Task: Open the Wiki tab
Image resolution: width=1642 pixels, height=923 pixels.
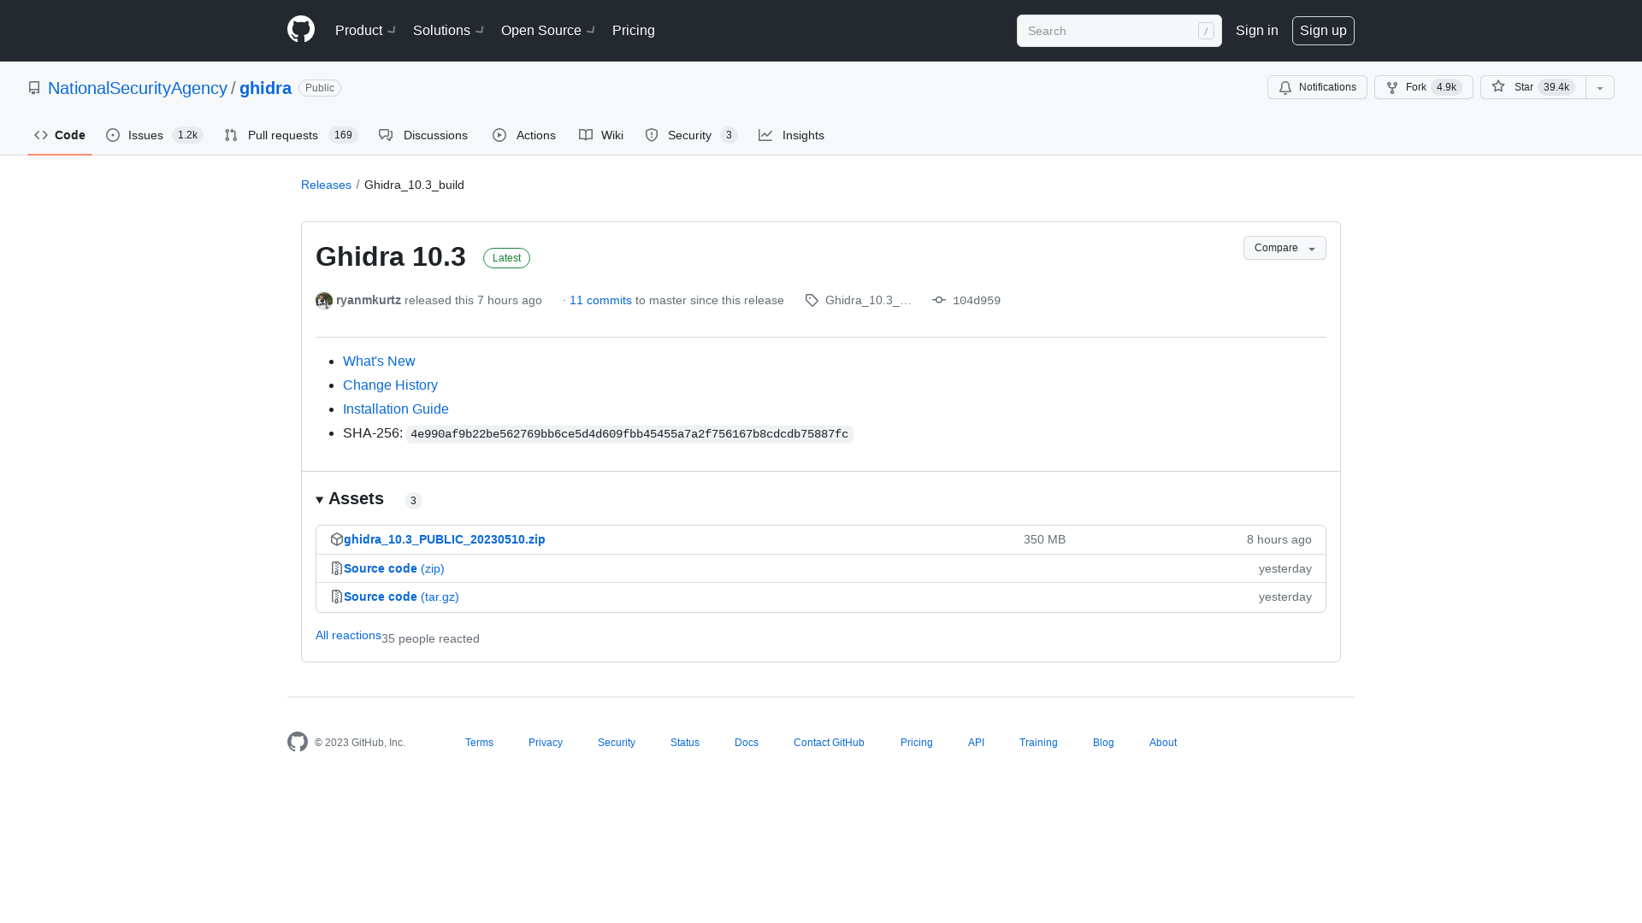Action: tap(601, 135)
